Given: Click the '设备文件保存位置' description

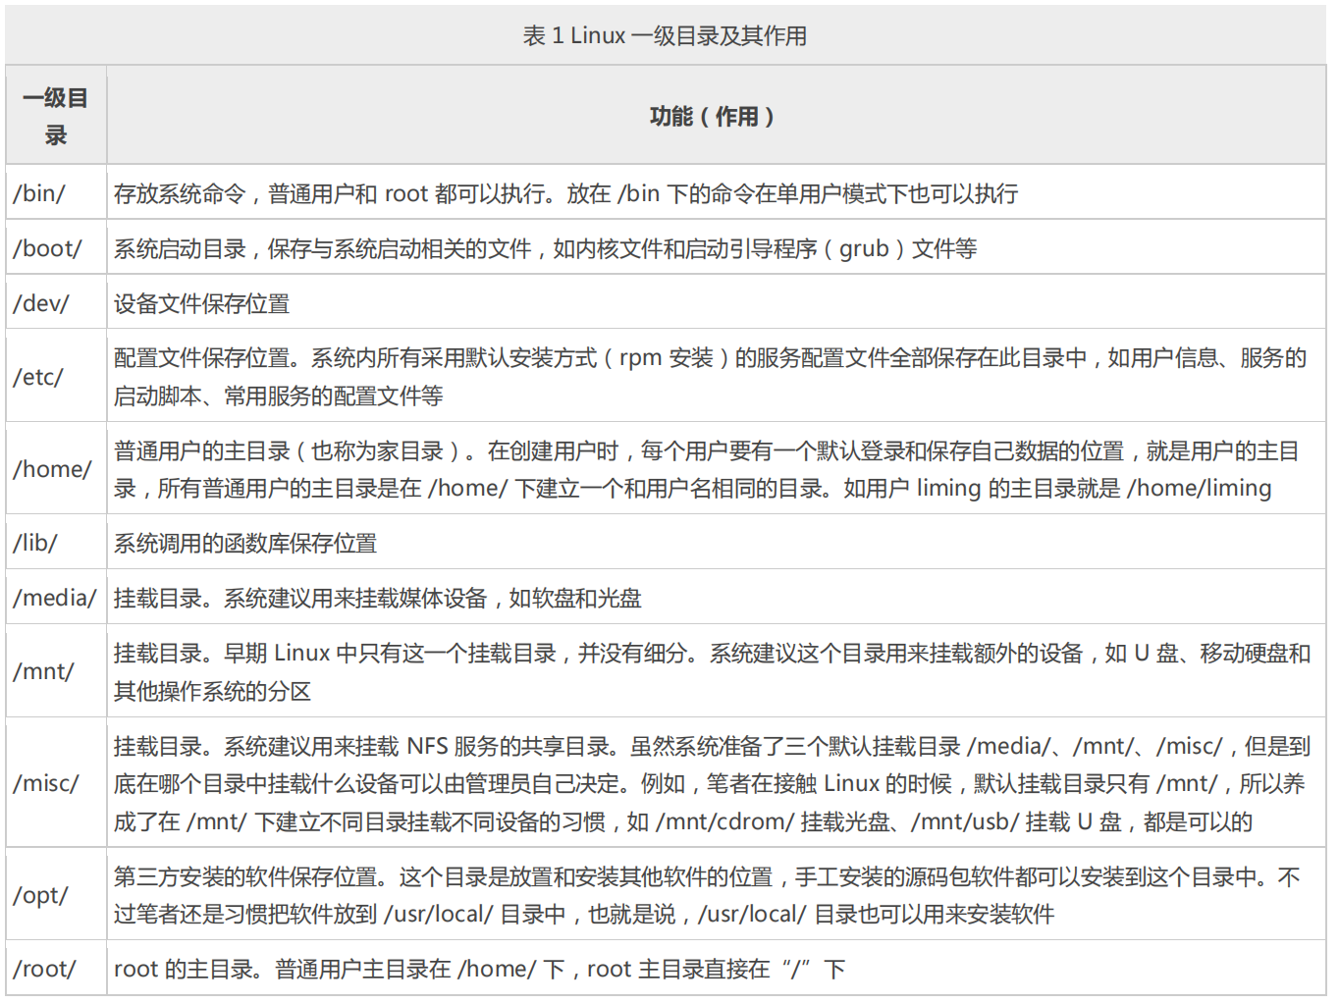Looking at the screenshot, I should tap(201, 303).
